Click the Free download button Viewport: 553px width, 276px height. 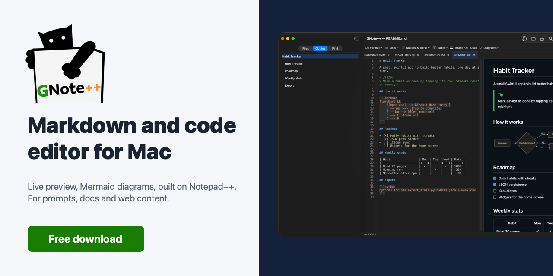coord(86,239)
